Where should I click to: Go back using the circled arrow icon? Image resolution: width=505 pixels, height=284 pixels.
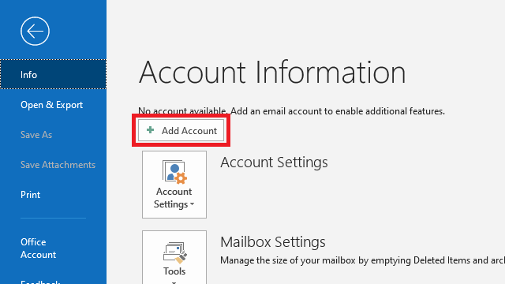coord(35,32)
